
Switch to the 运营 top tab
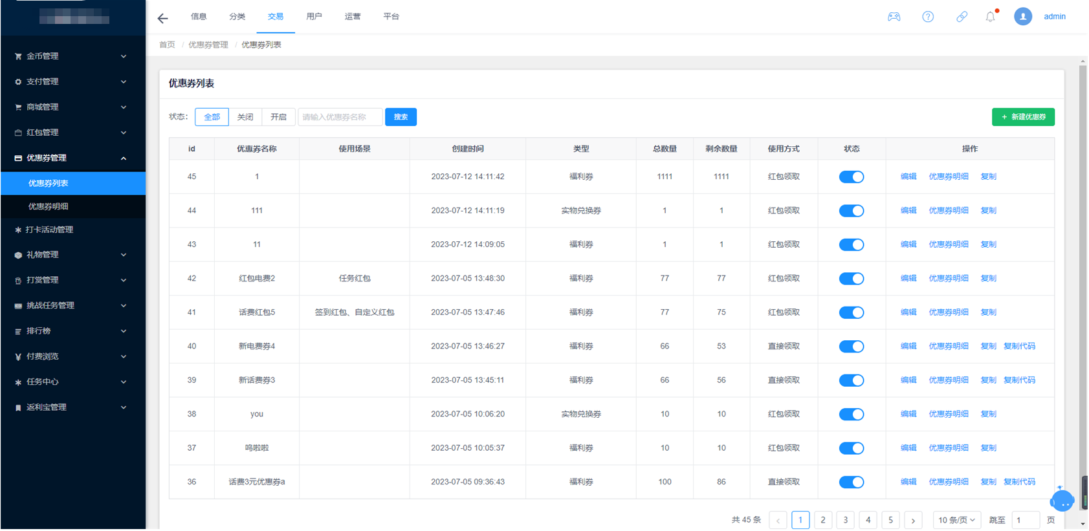(x=353, y=17)
